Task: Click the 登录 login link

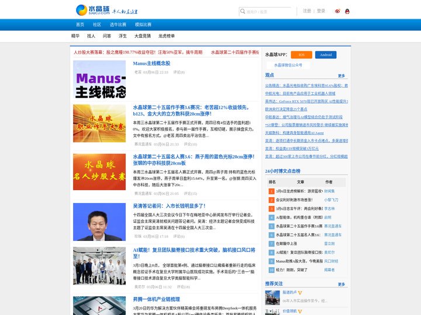Action: point(321,11)
